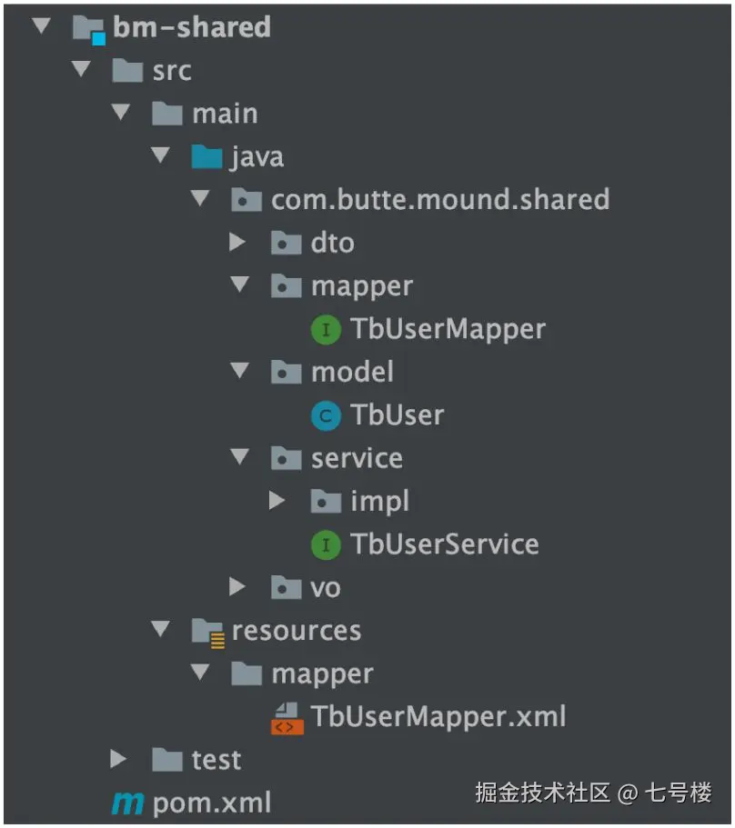Click the com.butte.mound.shared package icon

(x=247, y=200)
